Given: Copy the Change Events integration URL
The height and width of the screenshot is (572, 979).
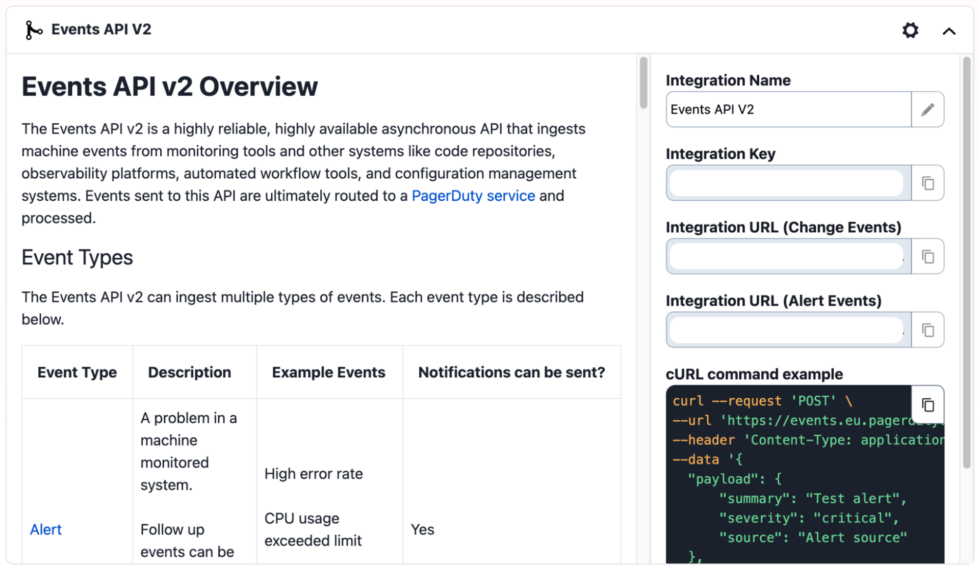Looking at the screenshot, I should coord(928,256).
